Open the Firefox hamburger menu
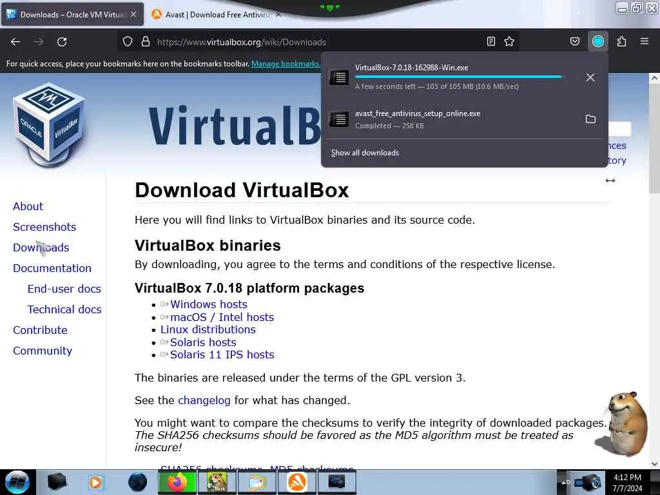660x495 pixels. pos(645,41)
